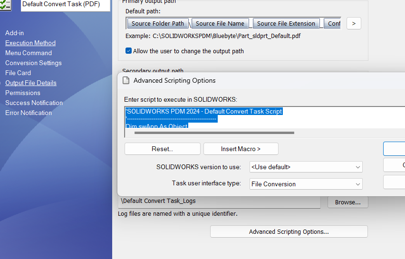Toggle Allow the user to change output path
This screenshot has width=405, height=259.
[x=128, y=51]
